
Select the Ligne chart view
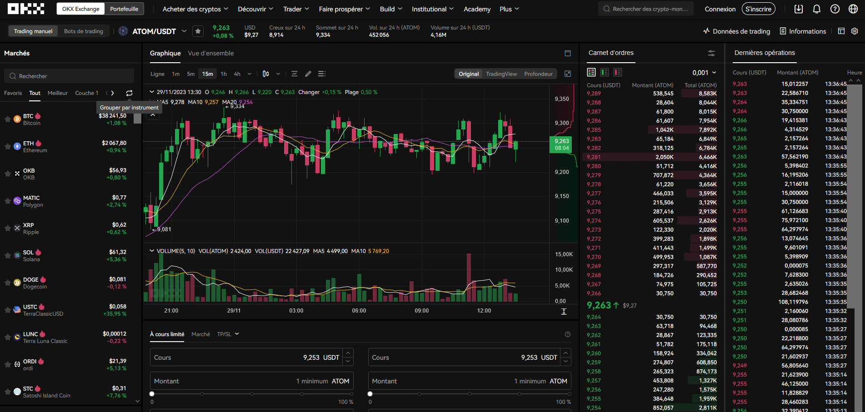(x=157, y=74)
